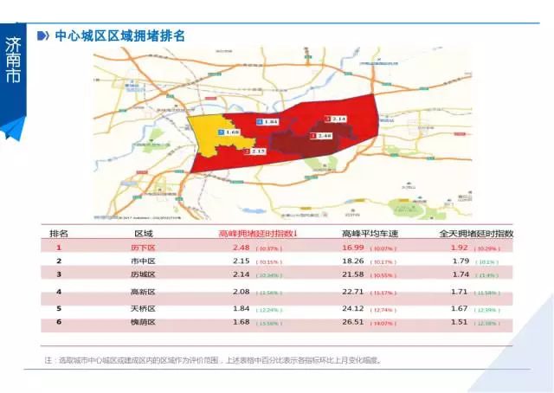Click the 中心城区区域拥堵排名 title
The width and height of the screenshot is (554, 393).
tap(119, 36)
